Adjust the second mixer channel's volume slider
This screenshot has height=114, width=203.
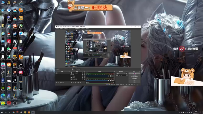pos(98,81)
